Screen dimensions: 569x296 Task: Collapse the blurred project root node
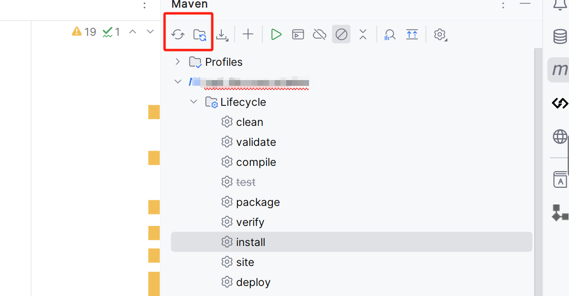pos(178,82)
